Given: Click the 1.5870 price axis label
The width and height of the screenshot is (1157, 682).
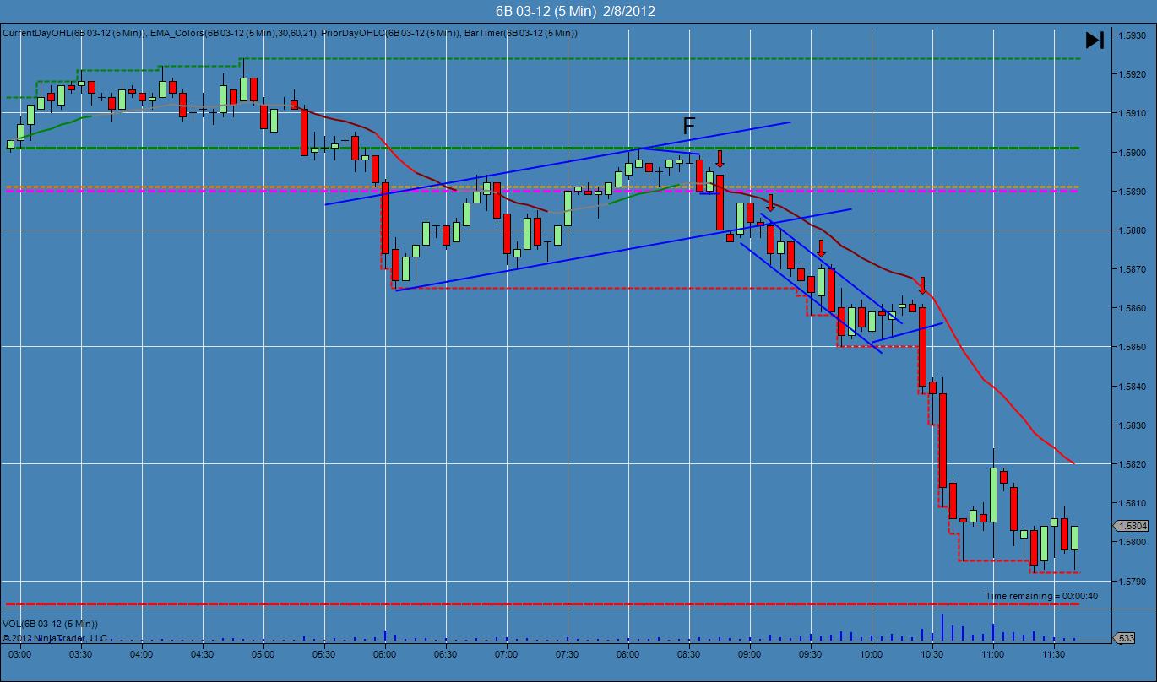Looking at the screenshot, I should pos(1133,269).
